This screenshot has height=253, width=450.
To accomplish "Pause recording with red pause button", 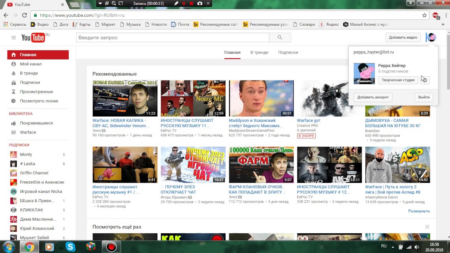I will tap(184, 4).
